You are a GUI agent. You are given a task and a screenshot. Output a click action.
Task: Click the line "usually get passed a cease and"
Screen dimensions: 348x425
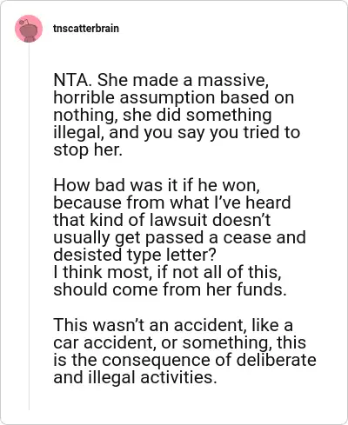(179, 237)
